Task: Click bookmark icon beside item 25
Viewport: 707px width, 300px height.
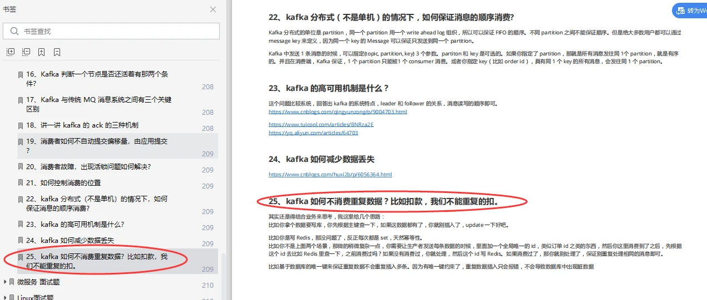Action: [21, 257]
